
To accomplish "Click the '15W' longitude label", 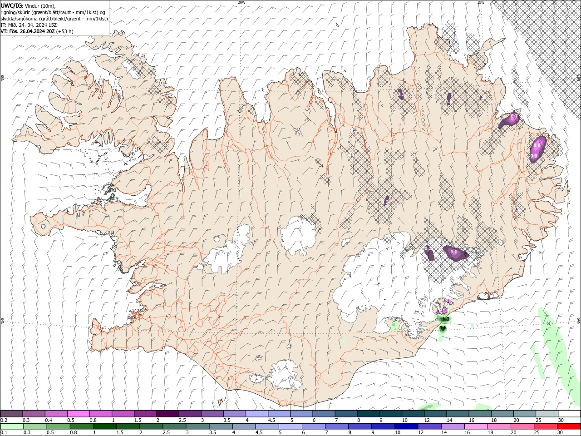I will (x=481, y=2).
